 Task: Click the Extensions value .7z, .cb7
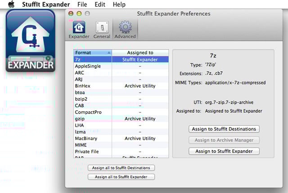pyautogui.click(x=214, y=73)
